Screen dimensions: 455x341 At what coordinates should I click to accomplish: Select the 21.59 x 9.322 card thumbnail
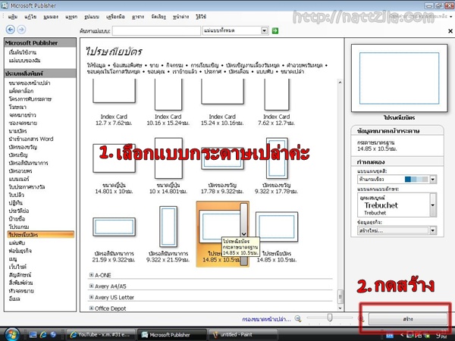pyautogui.click(x=114, y=227)
